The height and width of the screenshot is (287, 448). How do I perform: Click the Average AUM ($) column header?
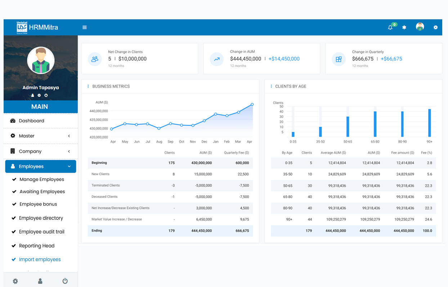pos(333,153)
